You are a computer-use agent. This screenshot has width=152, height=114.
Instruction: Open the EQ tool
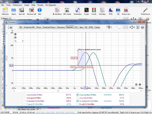click(118, 11)
